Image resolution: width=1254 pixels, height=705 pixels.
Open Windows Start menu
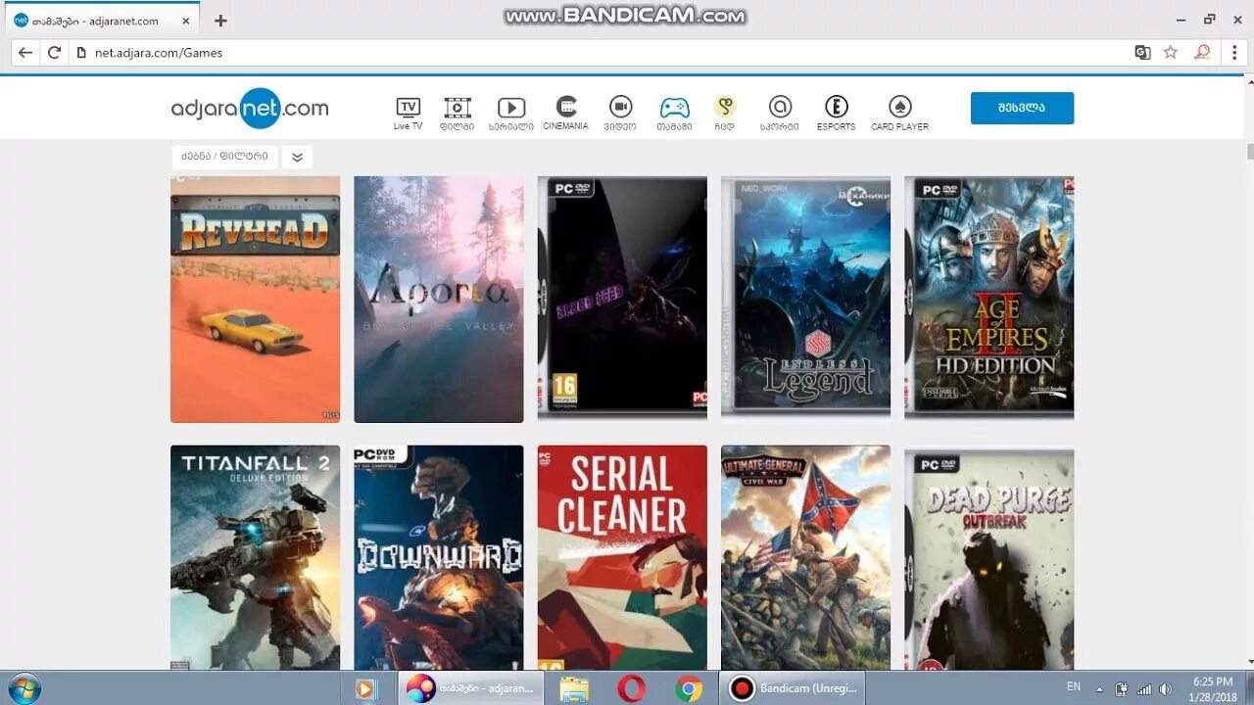coord(24,688)
